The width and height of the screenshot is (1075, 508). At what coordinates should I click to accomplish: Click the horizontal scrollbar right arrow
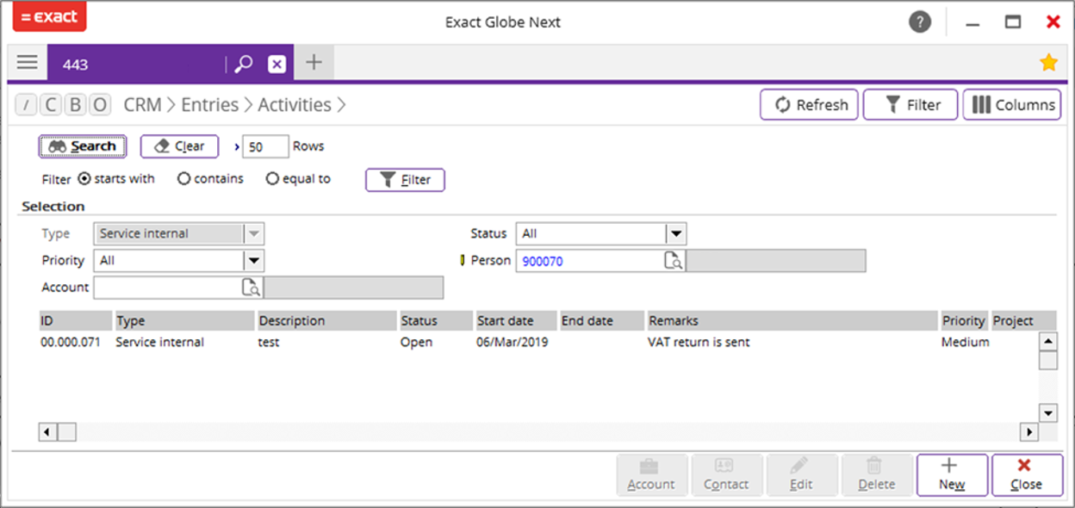tap(1029, 431)
